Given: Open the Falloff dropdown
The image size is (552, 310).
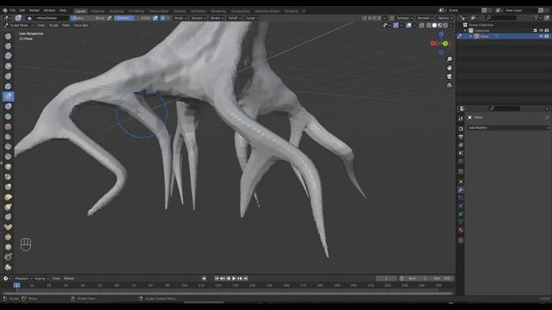Looking at the screenshot, I should coord(234,18).
